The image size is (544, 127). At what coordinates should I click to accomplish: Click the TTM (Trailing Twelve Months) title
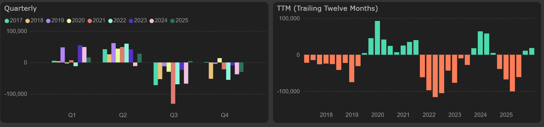click(327, 8)
